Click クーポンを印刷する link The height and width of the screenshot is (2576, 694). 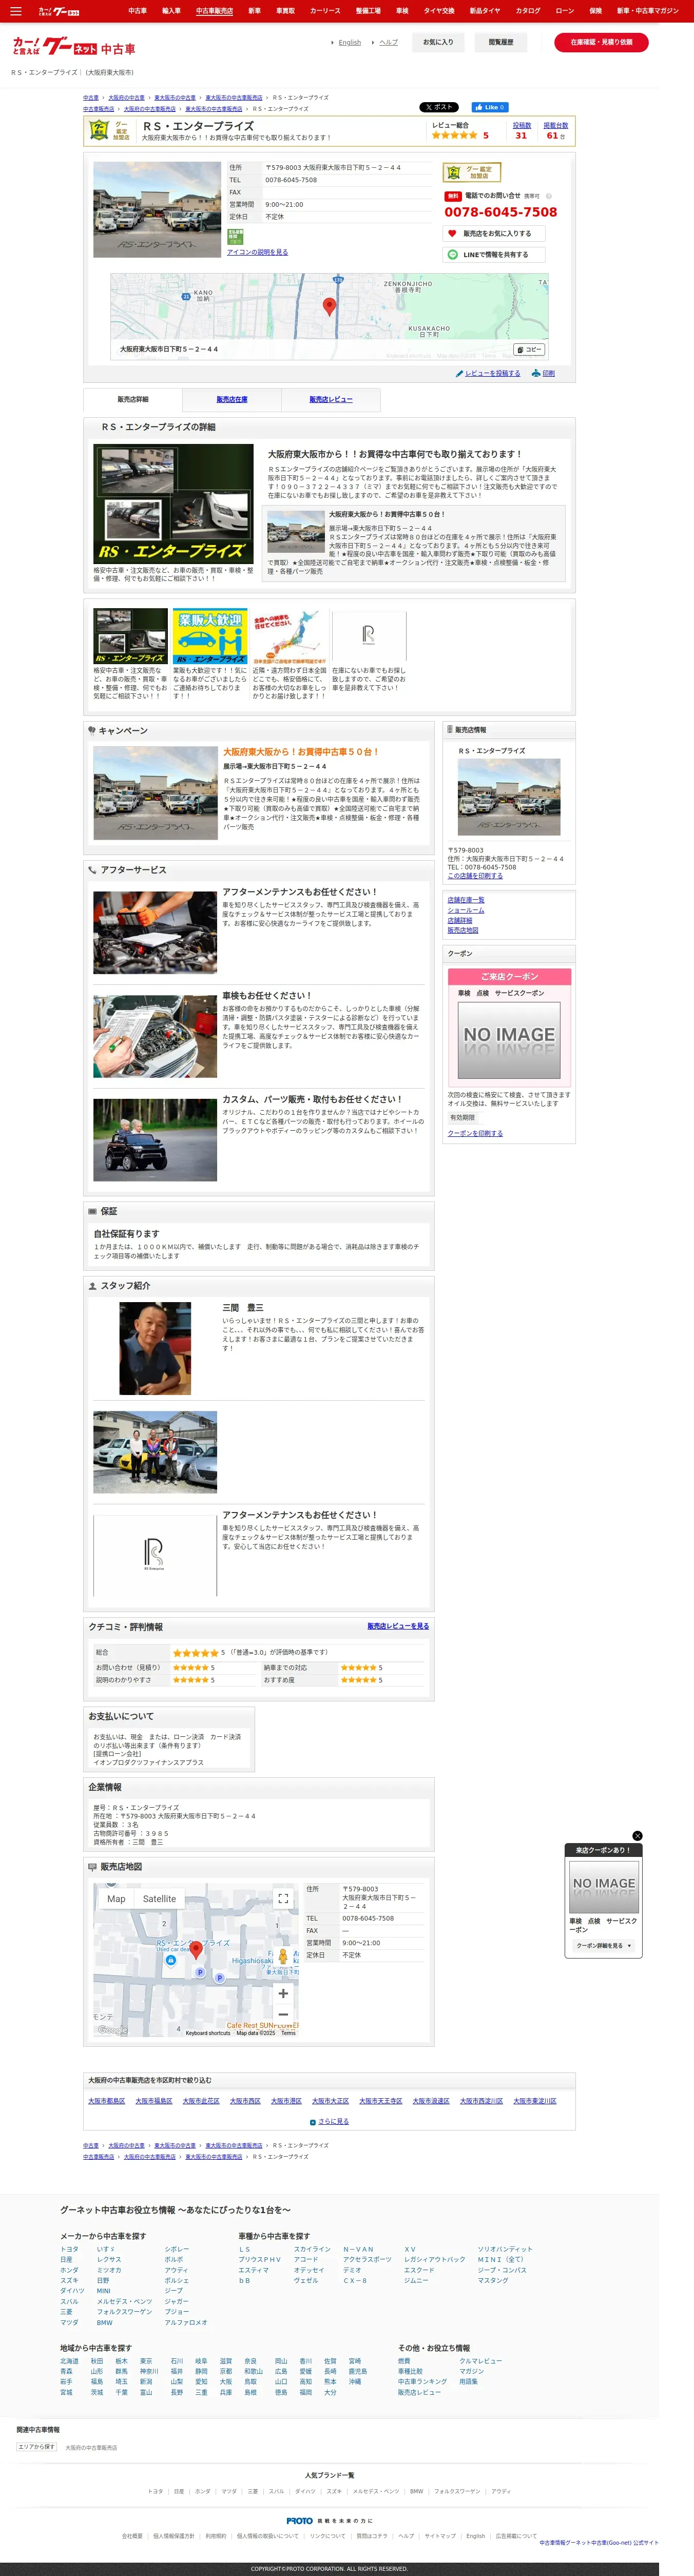tap(475, 1133)
